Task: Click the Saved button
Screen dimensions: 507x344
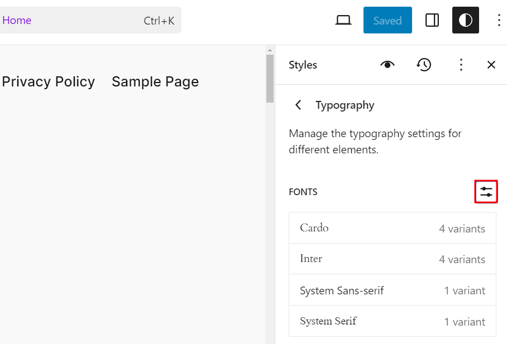Action: coord(388,20)
